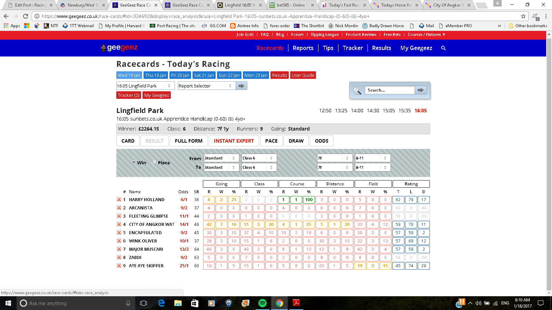This screenshot has height=310, width=552.
Task: Expand the Report Selector dropdown
Action: 207,86
